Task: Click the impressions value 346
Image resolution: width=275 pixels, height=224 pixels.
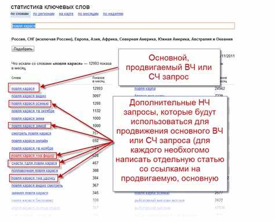Action: (x=96, y=193)
